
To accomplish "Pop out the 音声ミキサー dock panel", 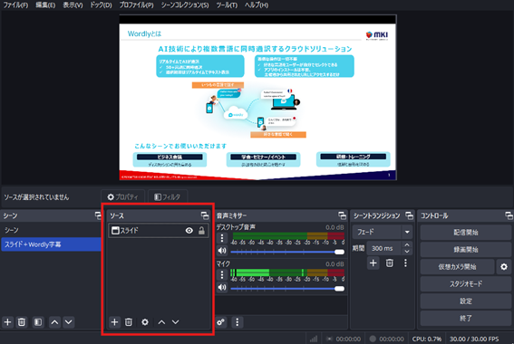I will 343,215.
